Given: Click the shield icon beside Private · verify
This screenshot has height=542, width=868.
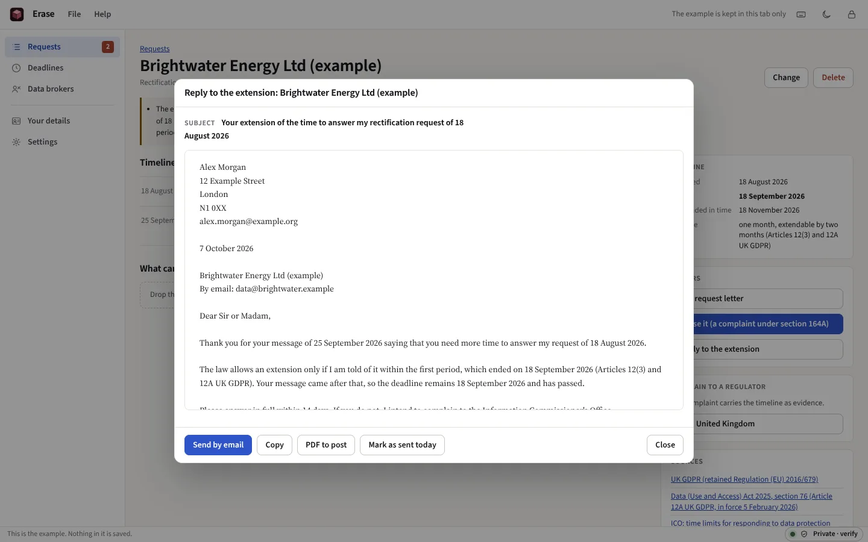Looking at the screenshot, I should 804,534.
